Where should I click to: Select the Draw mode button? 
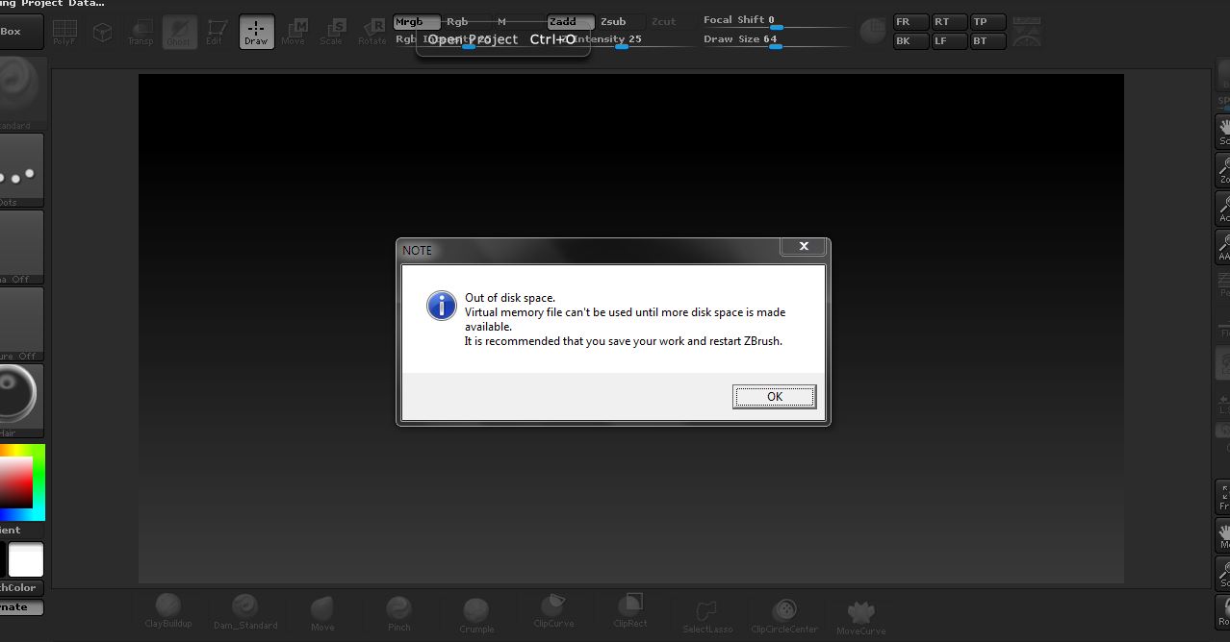[x=256, y=33]
